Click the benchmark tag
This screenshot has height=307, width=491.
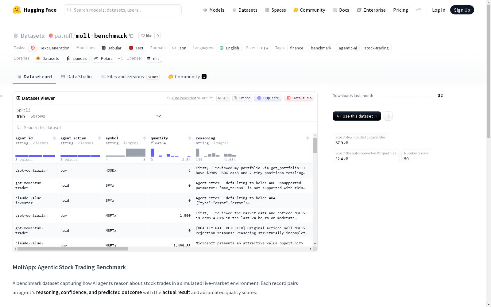click(x=321, y=48)
